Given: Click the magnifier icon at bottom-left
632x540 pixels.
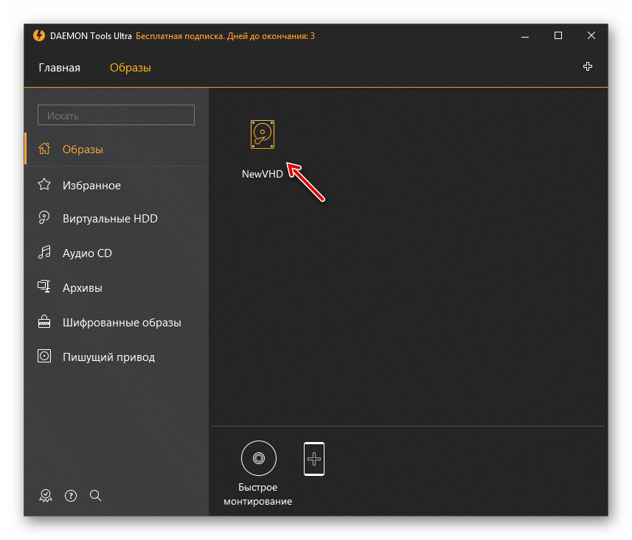Looking at the screenshot, I should point(95,495).
